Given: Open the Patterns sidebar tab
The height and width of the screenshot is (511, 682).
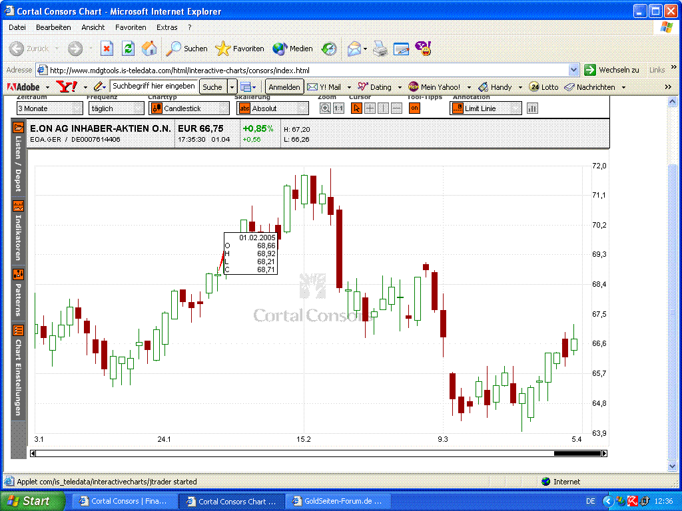Looking at the screenshot, I should [18, 293].
